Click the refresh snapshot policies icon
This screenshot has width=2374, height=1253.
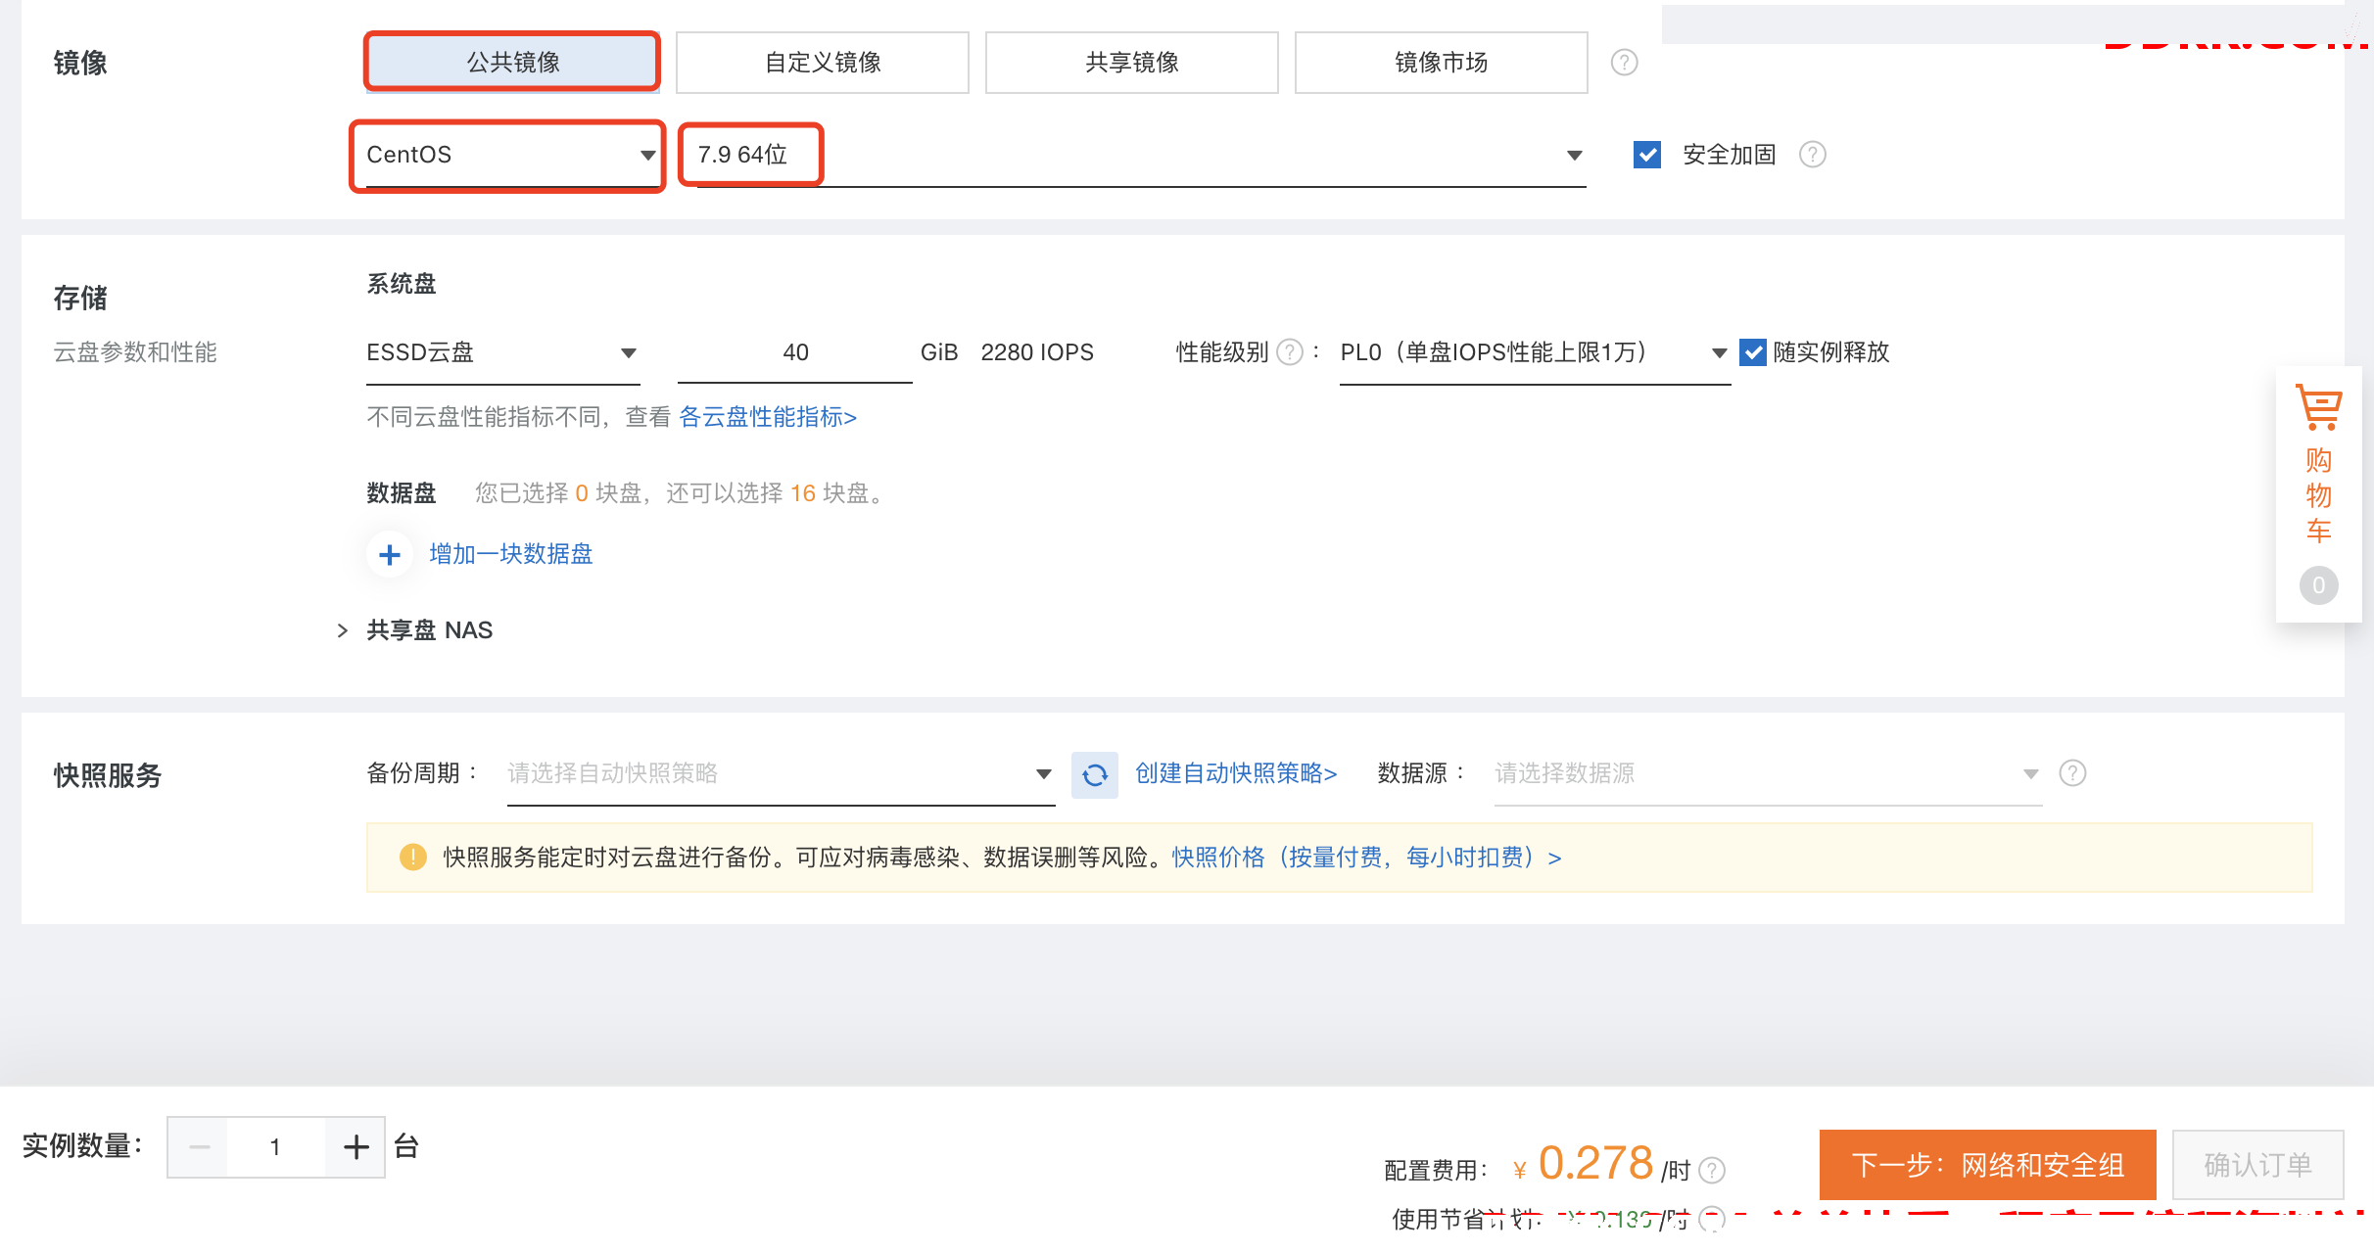1095,775
